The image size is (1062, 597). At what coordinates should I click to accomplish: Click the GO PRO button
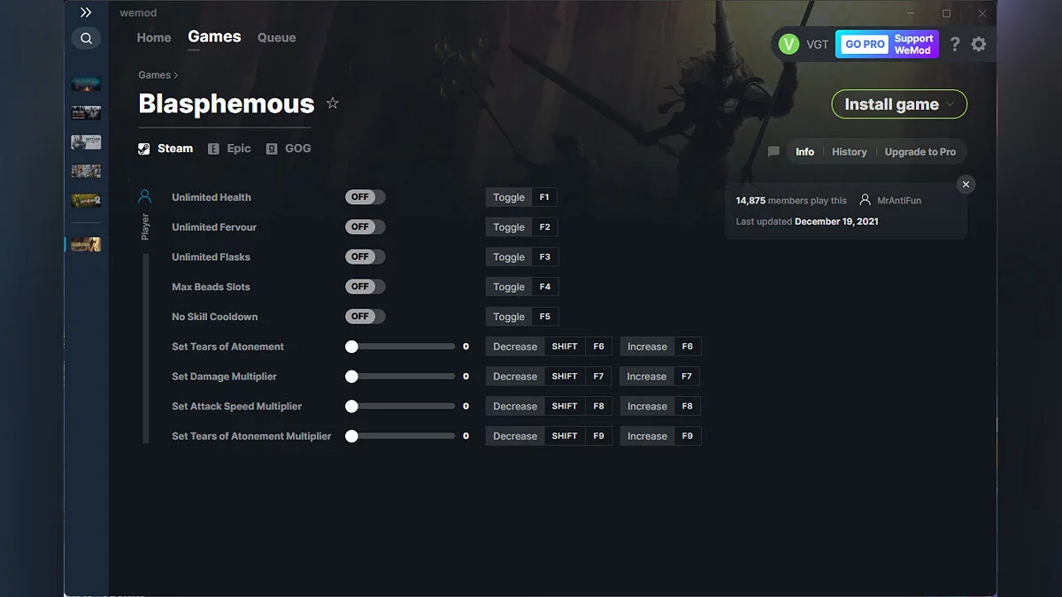(x=865, y=44)
